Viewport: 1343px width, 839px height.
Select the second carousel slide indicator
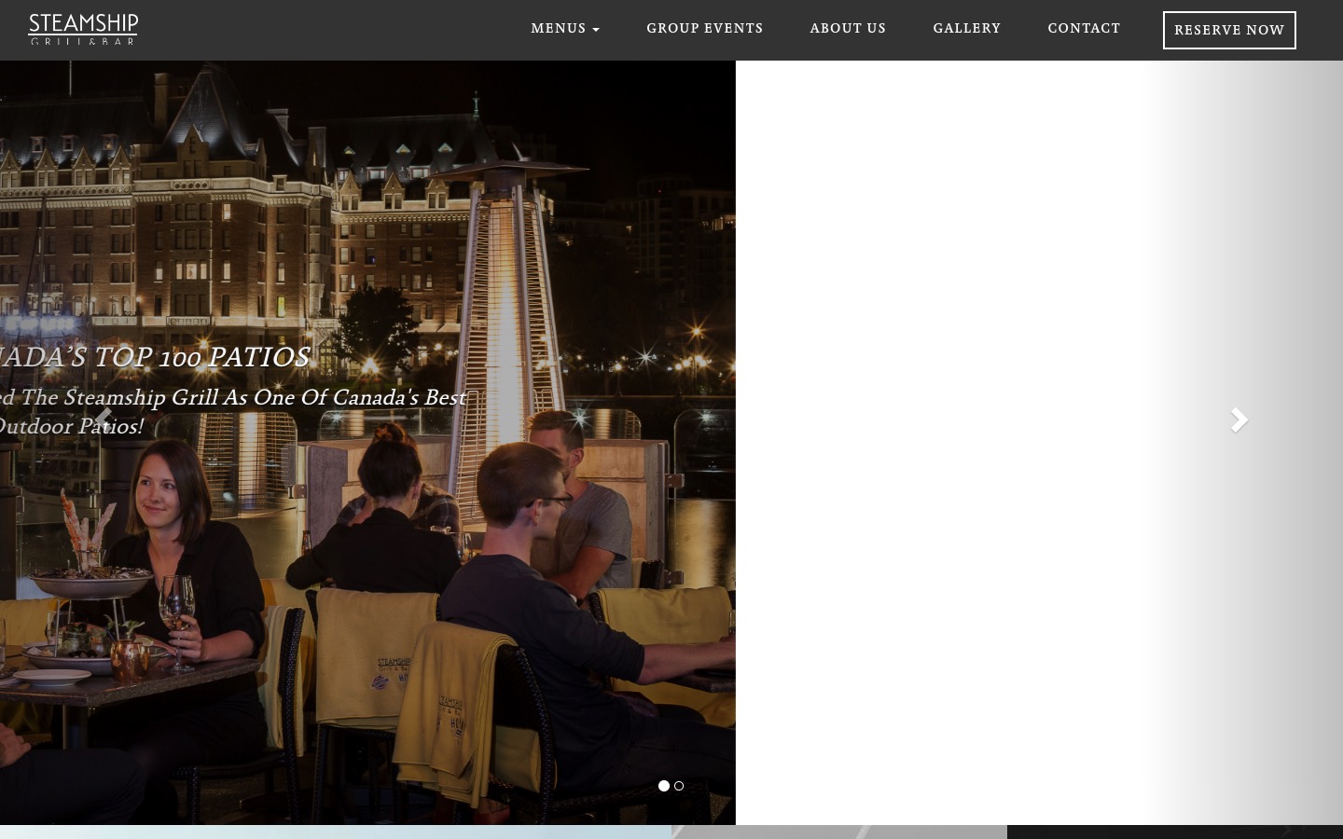click(679, 786)
